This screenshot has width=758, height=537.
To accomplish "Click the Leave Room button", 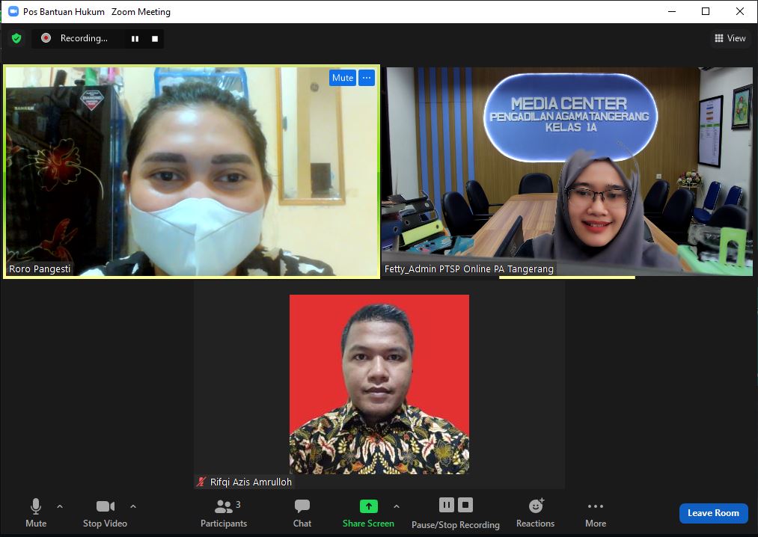I will pyautogui.click(x=713, y=513).
